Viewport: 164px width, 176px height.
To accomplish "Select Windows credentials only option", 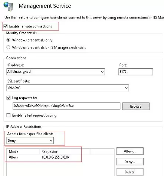I will click(8, 40).
